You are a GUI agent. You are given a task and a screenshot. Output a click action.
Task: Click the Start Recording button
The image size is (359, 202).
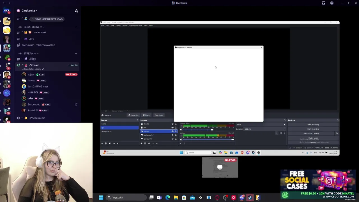click(x=313, y=129)
